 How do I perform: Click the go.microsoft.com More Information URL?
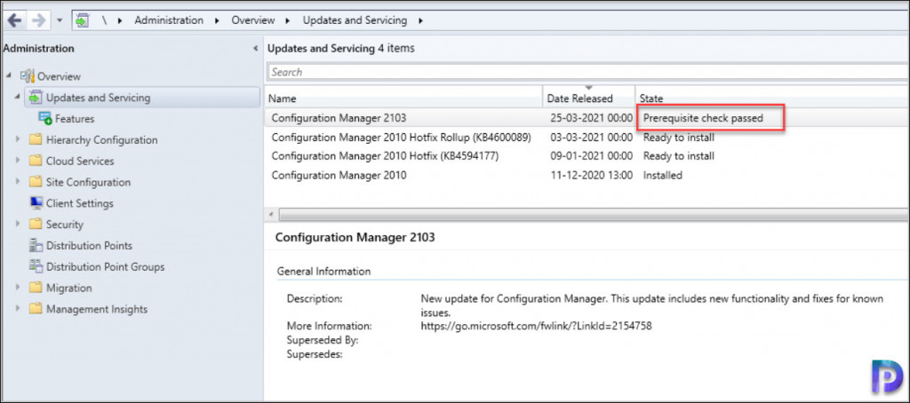(x=536, y=326)
